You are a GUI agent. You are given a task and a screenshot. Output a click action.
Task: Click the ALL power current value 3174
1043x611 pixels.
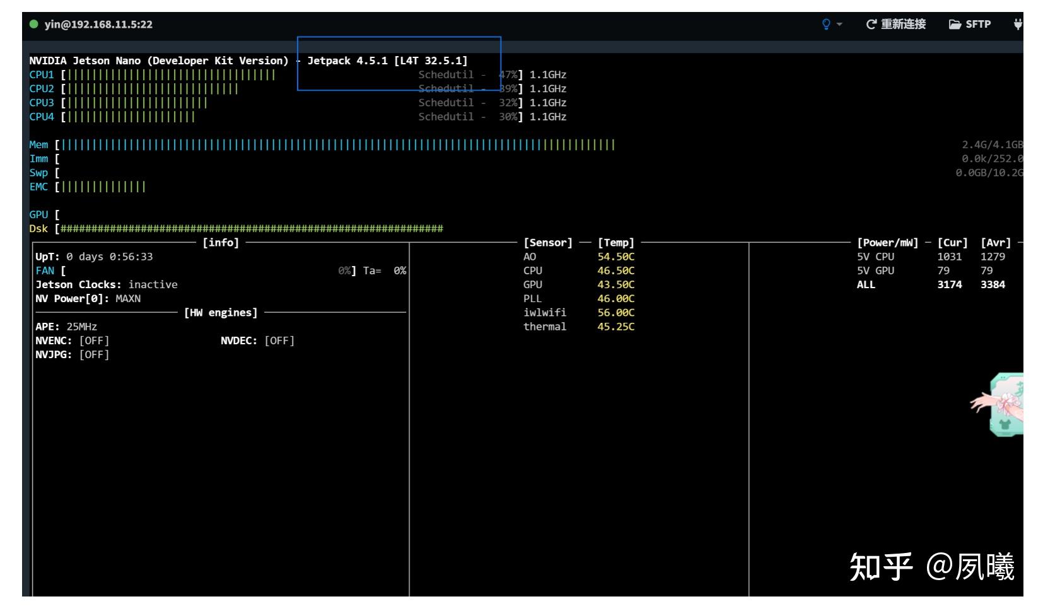coord(950,284)
